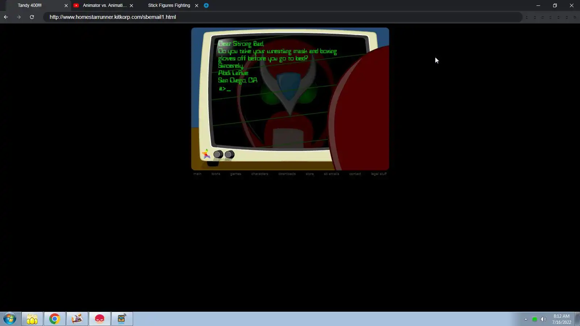
Task: Open the downloads link
Action: [287, 174]
